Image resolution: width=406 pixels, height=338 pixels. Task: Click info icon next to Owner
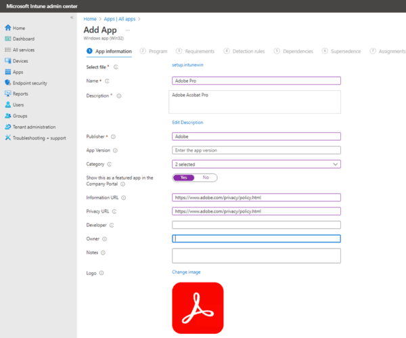click(104, 239)
